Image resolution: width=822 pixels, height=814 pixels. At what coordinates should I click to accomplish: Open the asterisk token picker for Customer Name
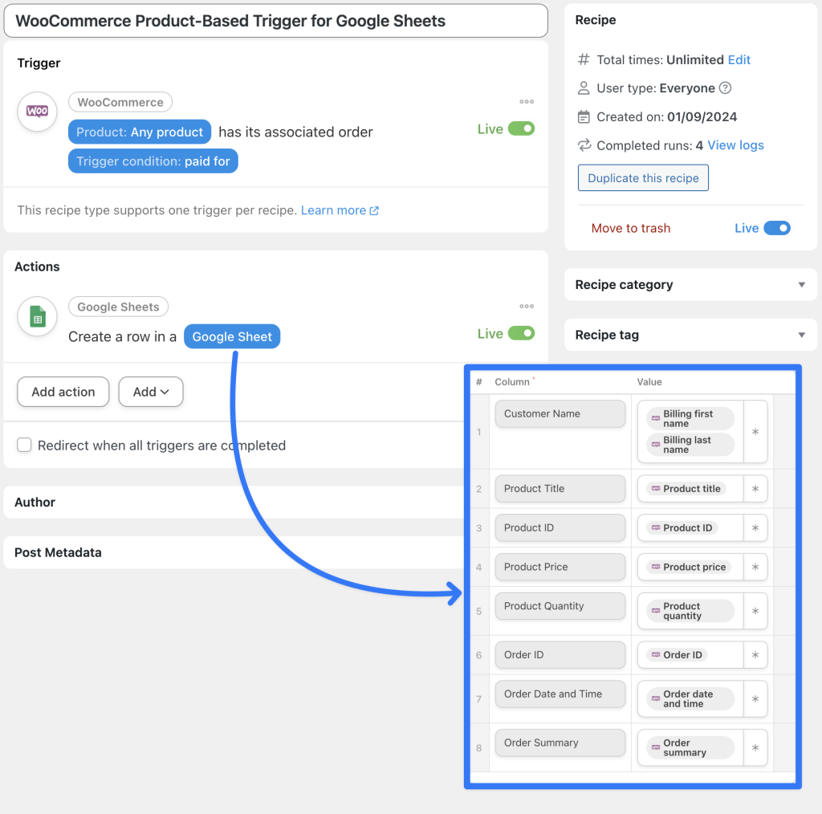pyautogui.click(x=755, y=432)
